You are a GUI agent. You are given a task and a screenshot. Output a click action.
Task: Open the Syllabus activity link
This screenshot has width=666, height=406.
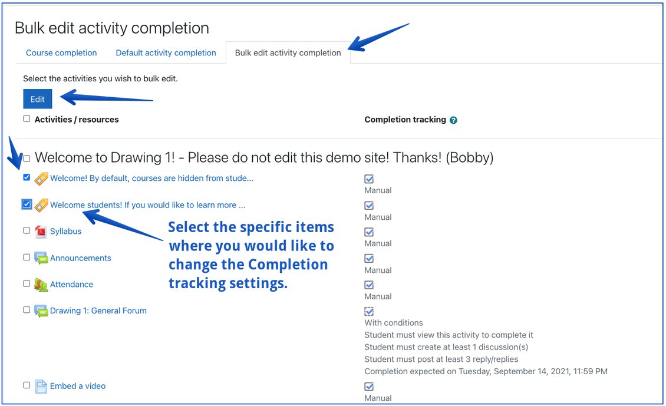tap(65, 230)
